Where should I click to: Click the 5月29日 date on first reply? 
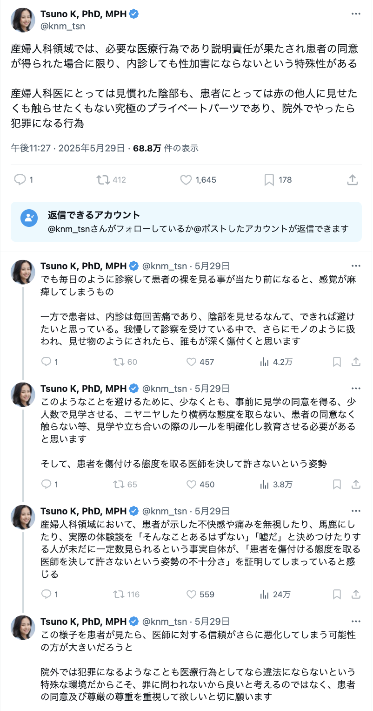click(212, 266)
